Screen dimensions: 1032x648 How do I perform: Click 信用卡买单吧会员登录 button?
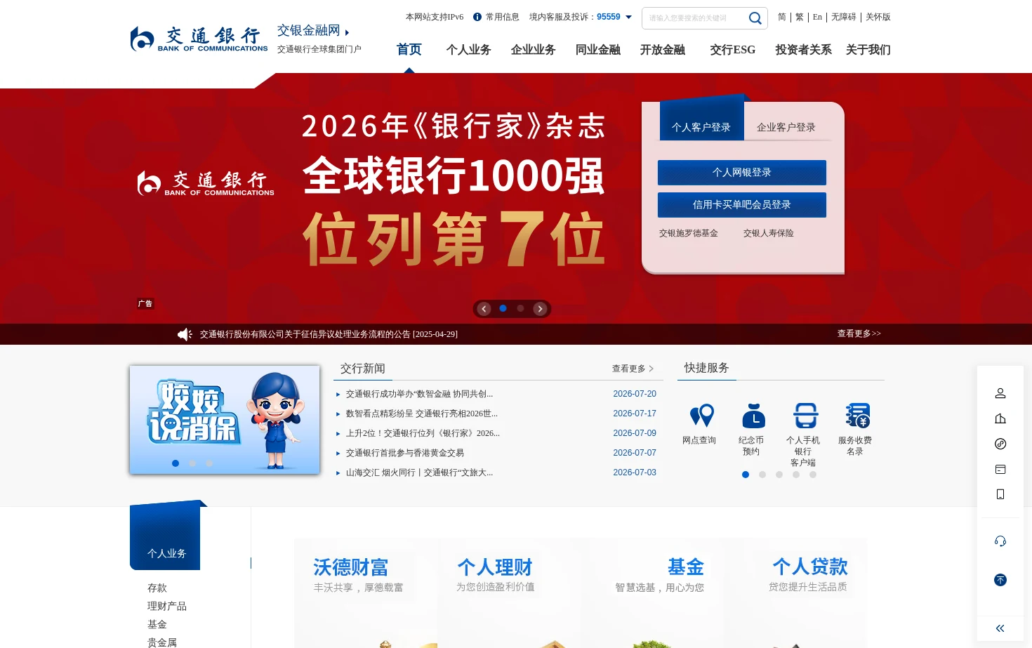click(742, 205)
